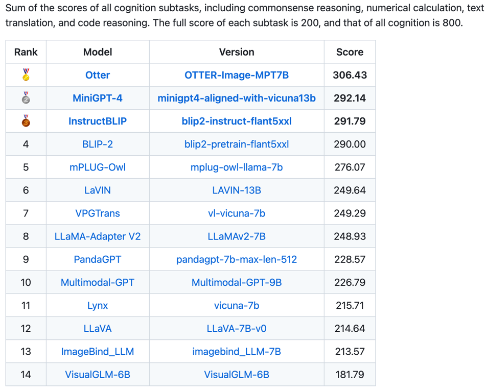Open the LAVIN-13B version link
This screenshot has height=392, width=487.
pyautogui.click(x=237, y=190)
